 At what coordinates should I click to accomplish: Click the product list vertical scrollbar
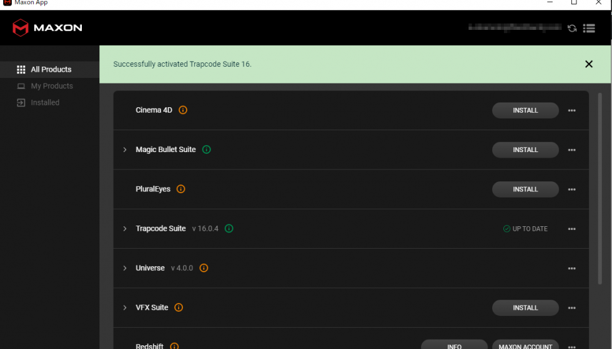tap(600, 188)
